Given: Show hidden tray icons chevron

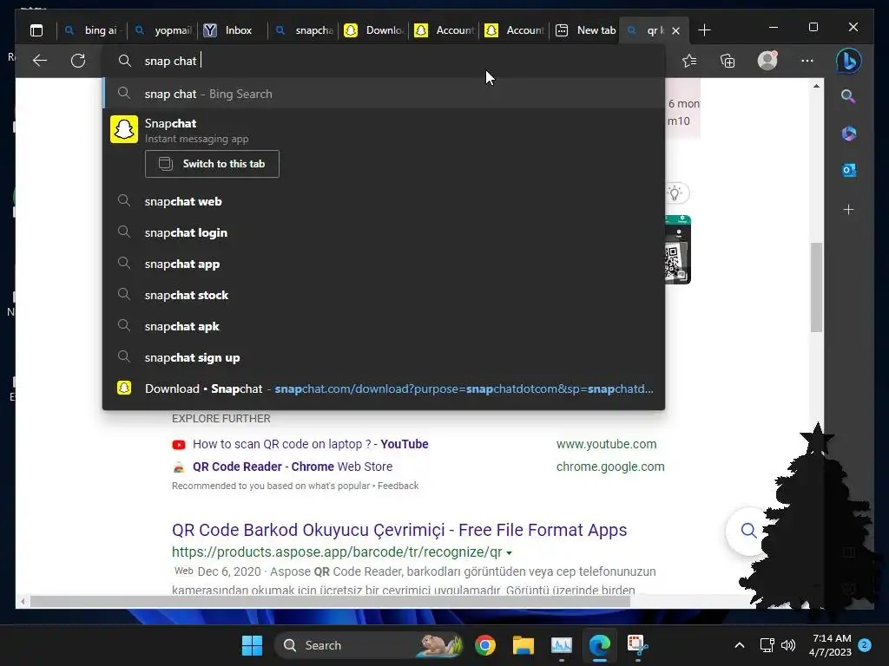Looking at the screenshot, I should [x=740, y=645].
